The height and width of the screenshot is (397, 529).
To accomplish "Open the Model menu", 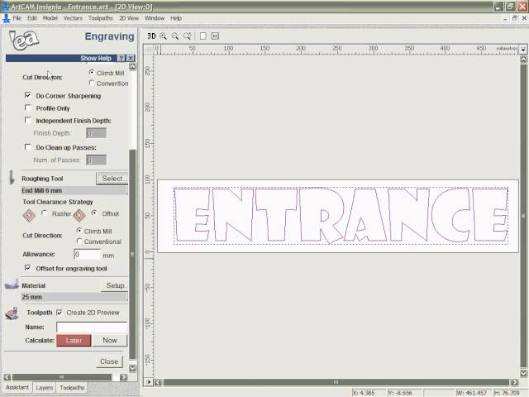I will 50,18.
